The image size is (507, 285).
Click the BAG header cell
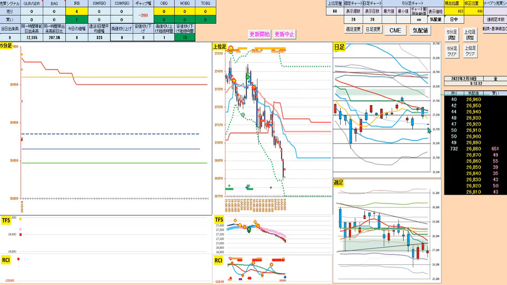coord(54,3)
